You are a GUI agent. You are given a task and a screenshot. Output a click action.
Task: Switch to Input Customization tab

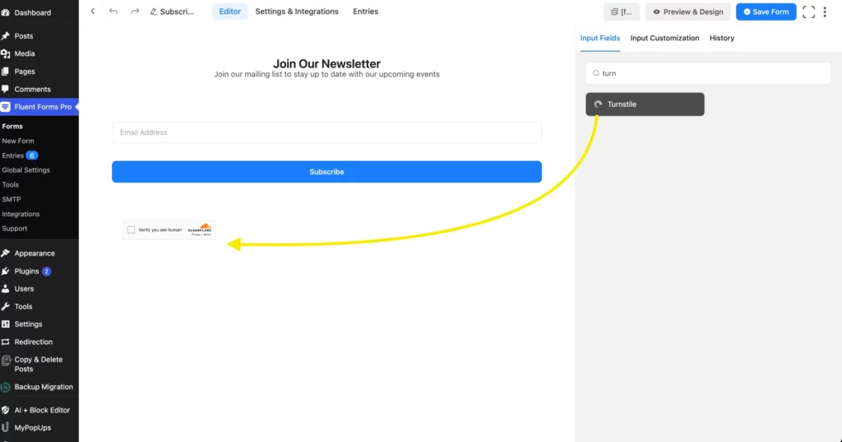(664, 38)
